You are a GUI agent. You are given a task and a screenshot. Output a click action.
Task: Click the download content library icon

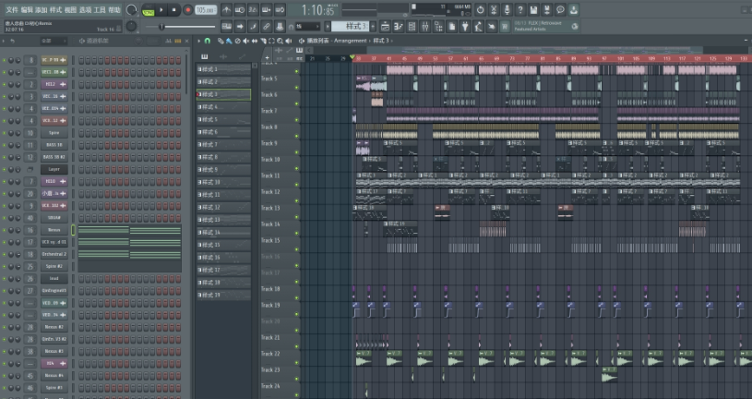(x=574, y=9)
